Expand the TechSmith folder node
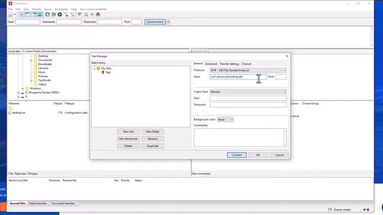Screen dimensions: 383x215 coord(31,81)
